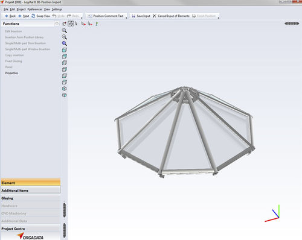Click Single/Multi-part Window Insertion
This screenshot has height=240, width=302.
tap(28, 49)
